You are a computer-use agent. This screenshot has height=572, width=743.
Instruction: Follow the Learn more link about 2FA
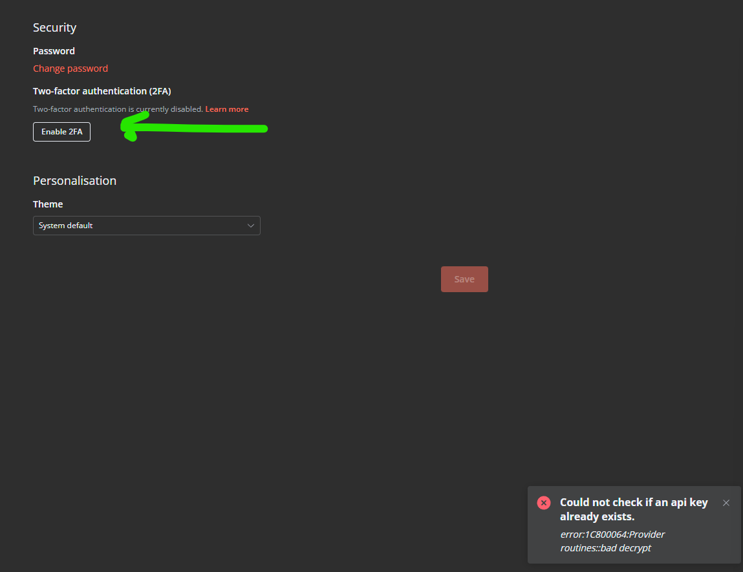[x=226, y=109]
